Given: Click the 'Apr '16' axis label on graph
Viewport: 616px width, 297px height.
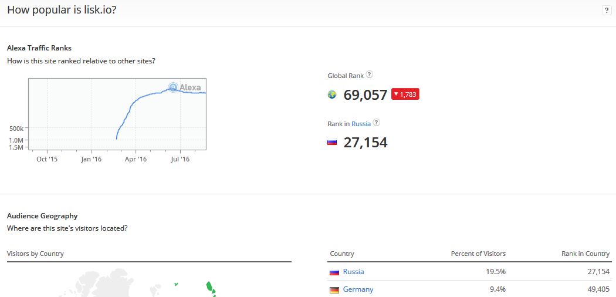Looking at the screenshot, I should coord(136,159).
